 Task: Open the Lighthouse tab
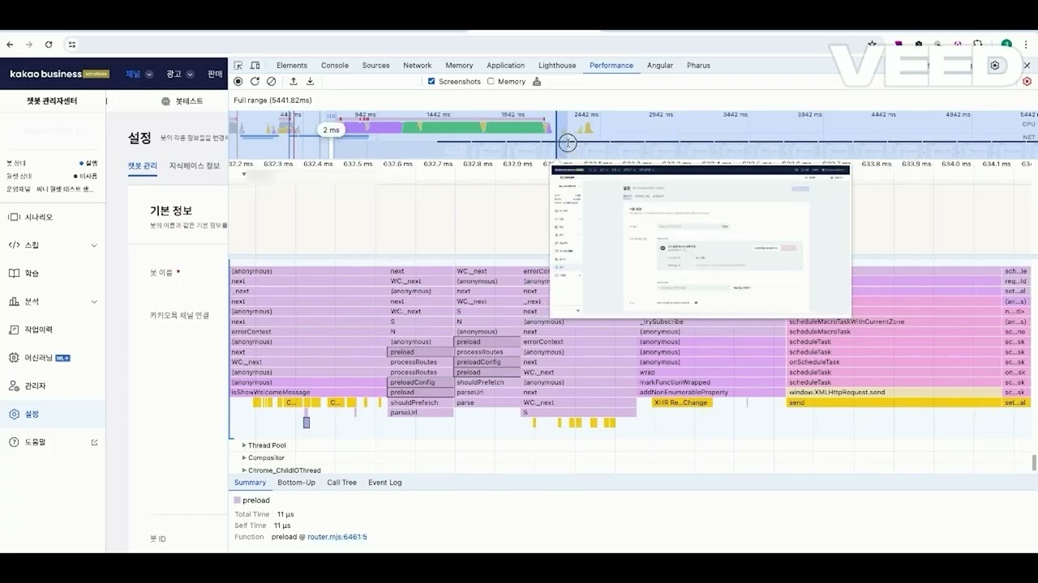(x=557, y=66)
